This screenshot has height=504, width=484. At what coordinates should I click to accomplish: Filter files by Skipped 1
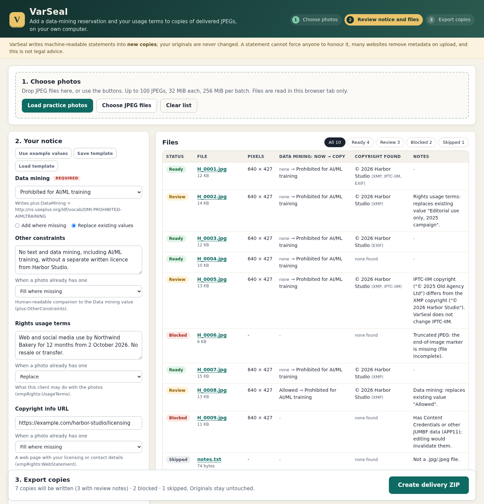click(453, 142)
